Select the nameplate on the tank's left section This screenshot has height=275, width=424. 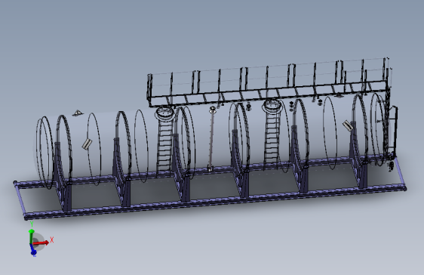87,144
